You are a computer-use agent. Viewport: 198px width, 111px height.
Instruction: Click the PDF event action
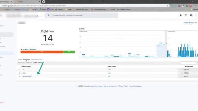point(109,76)
